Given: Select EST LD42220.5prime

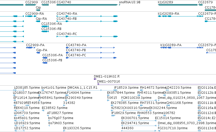Looking at the screenshot, I should pyautogui.click(x=178, y=88).
